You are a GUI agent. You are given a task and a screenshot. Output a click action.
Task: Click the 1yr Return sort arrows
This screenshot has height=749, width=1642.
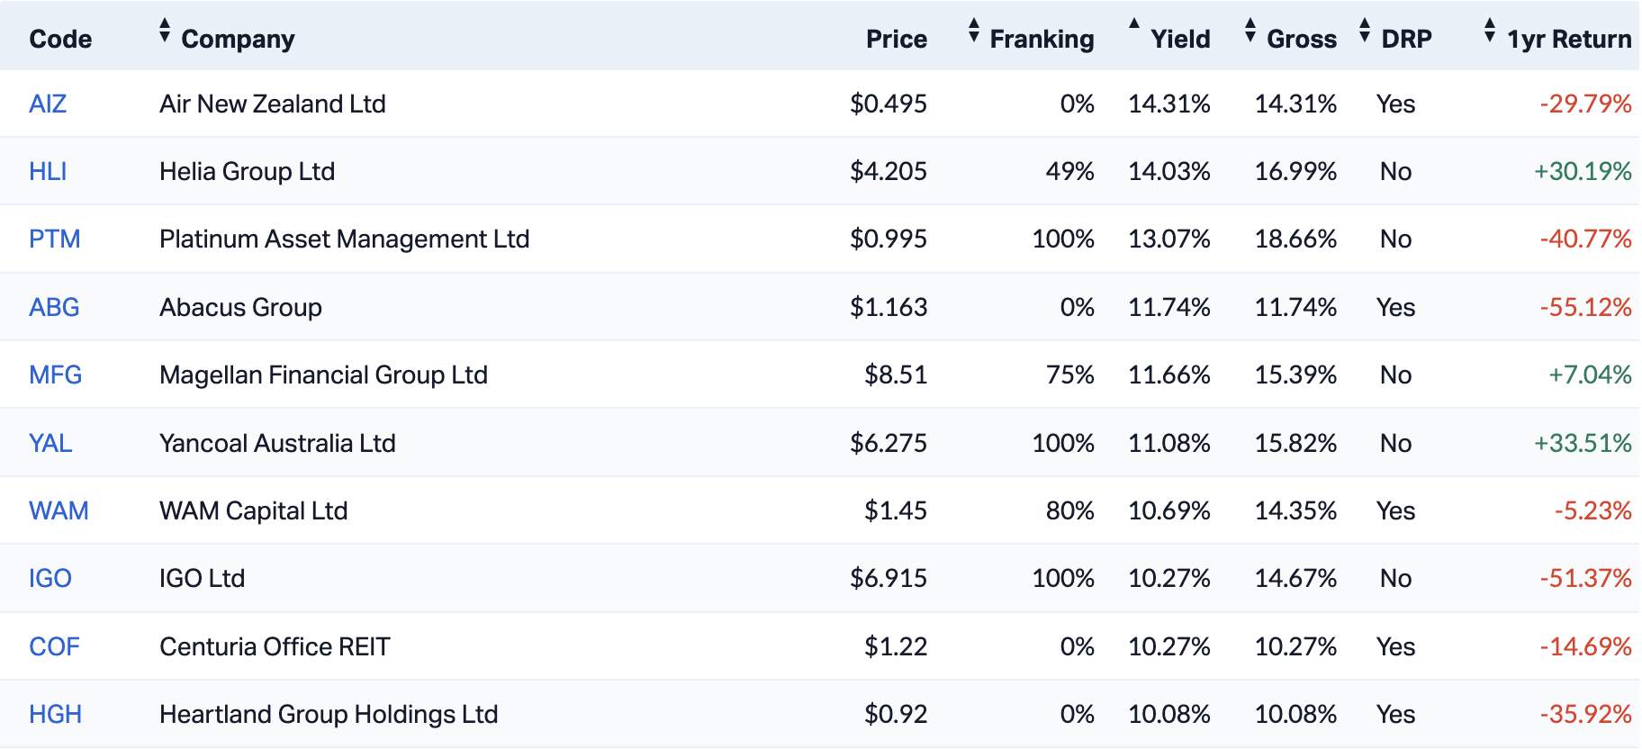1490,31
